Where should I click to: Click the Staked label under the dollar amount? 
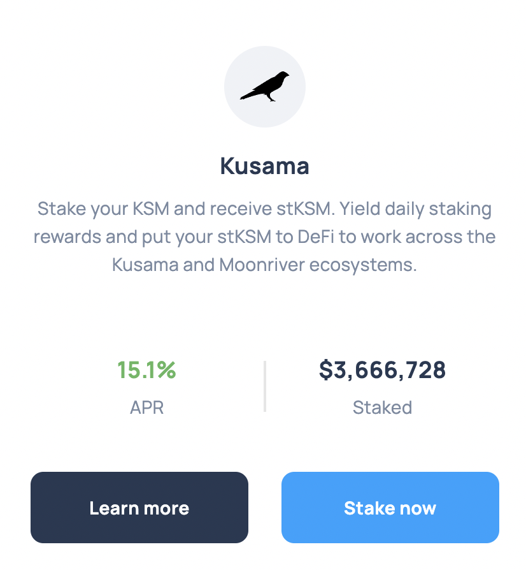coord(382,407)
